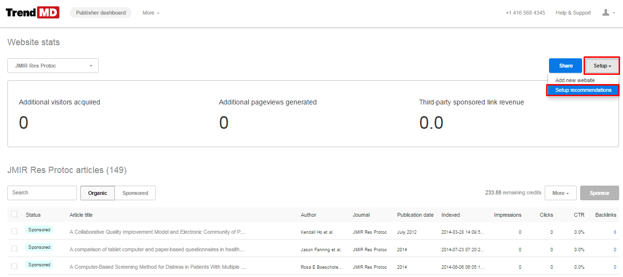Sort by Author column header
The width and height of the screenshot is (623, 277).
(309, 215)
